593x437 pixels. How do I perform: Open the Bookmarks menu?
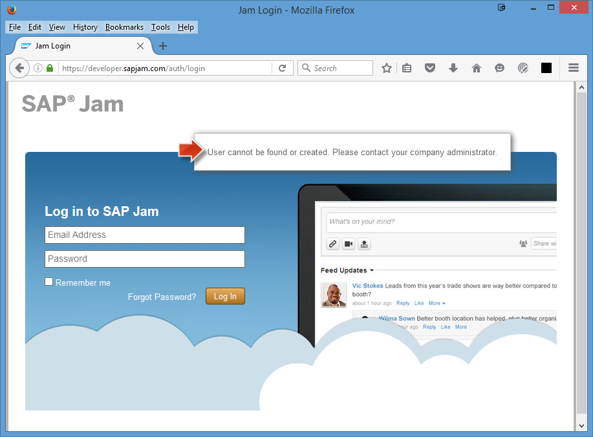click(124, 27)
